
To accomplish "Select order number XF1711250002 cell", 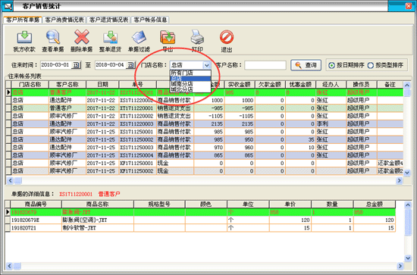I will point(137,171).
